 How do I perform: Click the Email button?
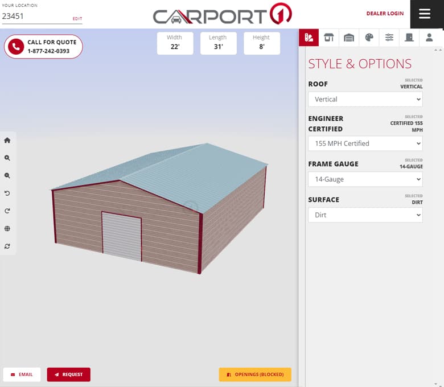[x=22, y=374]
